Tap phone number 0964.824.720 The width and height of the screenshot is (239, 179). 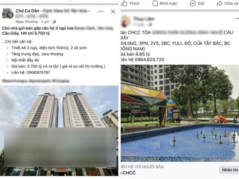click(149, 60)
